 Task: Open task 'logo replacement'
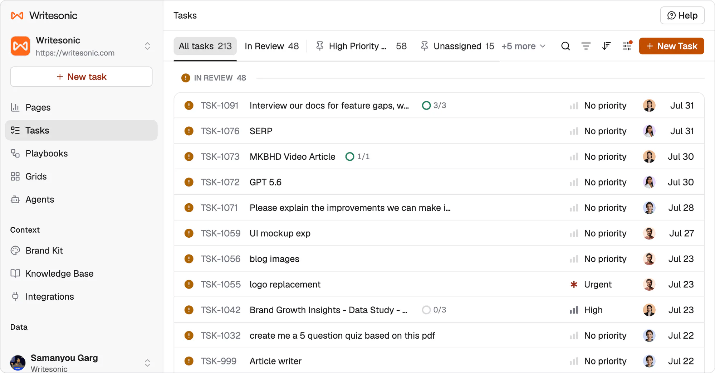coord(285,285)
